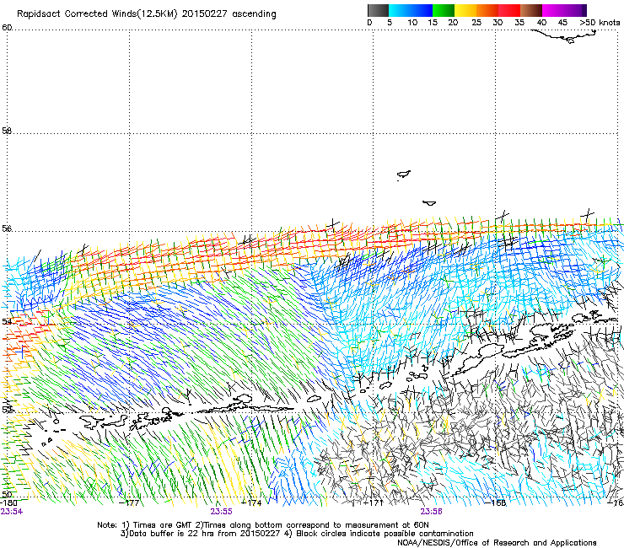
Task: Click the cyan-blue 5-15 knots legend gradient
Action: [411, 10]
